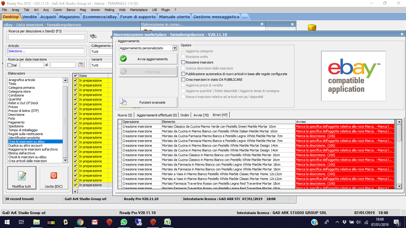
Task: Click the Uscita (ESC) button
Action: pos(54,178)
